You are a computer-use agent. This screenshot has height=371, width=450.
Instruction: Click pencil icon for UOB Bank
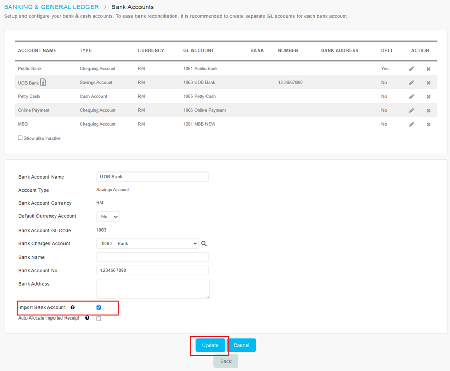pos(411,83)
